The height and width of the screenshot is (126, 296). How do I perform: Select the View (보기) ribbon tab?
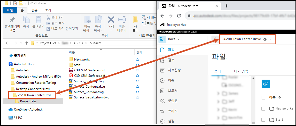click(48, 10)
